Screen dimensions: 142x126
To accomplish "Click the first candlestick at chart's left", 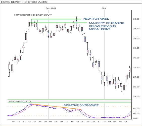I will tap(9, 69).
